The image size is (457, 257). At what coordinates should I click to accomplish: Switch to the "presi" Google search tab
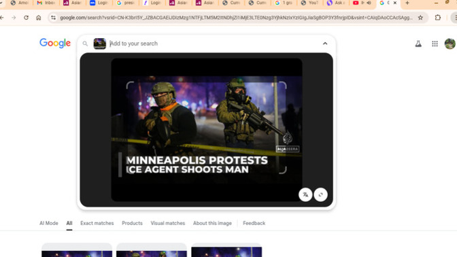pyautogui.click(x=126, y=3)
